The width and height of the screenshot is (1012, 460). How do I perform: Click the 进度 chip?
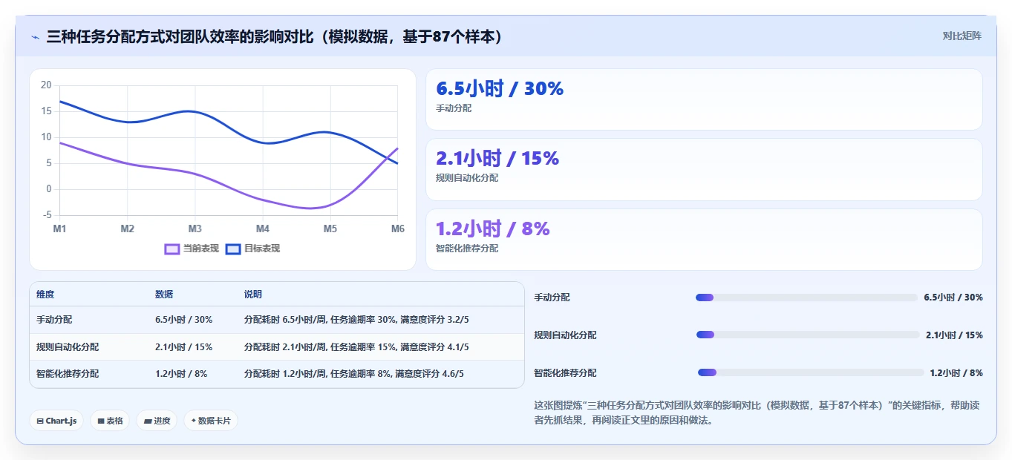(157, 421)
